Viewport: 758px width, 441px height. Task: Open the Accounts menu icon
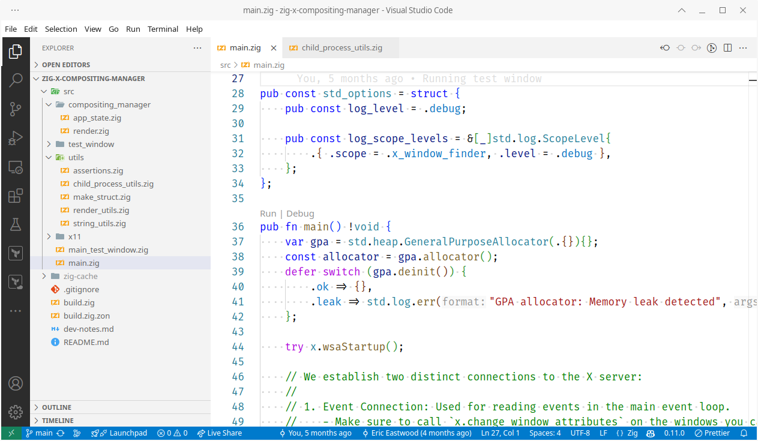[16, 383]
